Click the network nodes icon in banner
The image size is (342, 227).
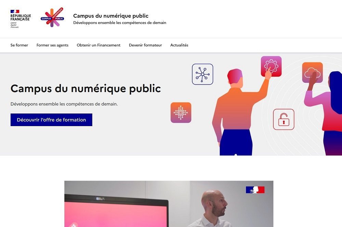tap(202, 74)
